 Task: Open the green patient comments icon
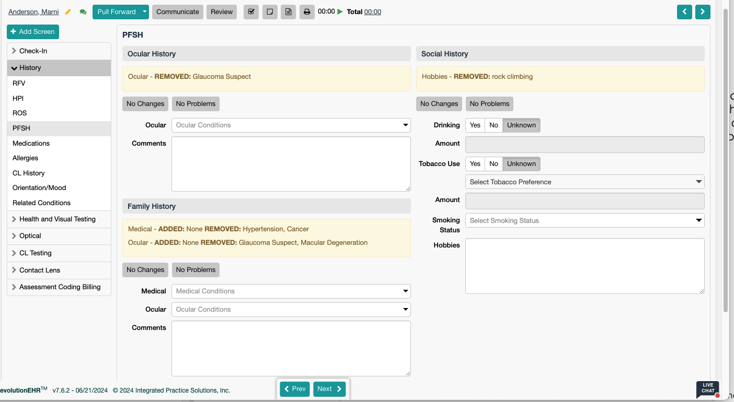pyautogui.click(x=83, y=12)
